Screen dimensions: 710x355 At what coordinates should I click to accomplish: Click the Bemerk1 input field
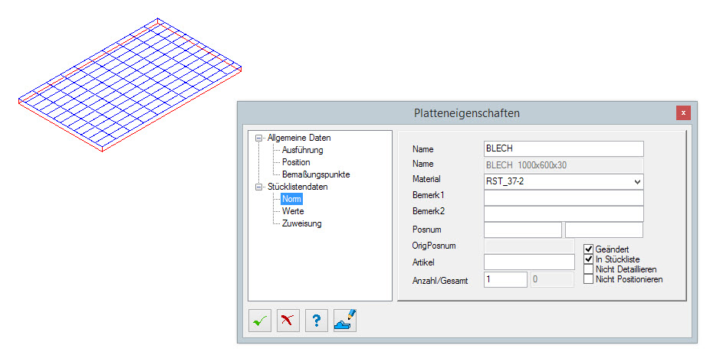(x=564, y=198)
